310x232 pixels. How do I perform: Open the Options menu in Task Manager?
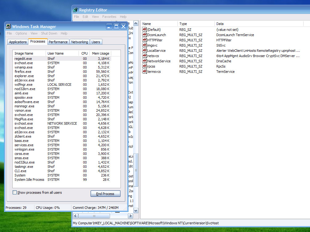(21, 33)
